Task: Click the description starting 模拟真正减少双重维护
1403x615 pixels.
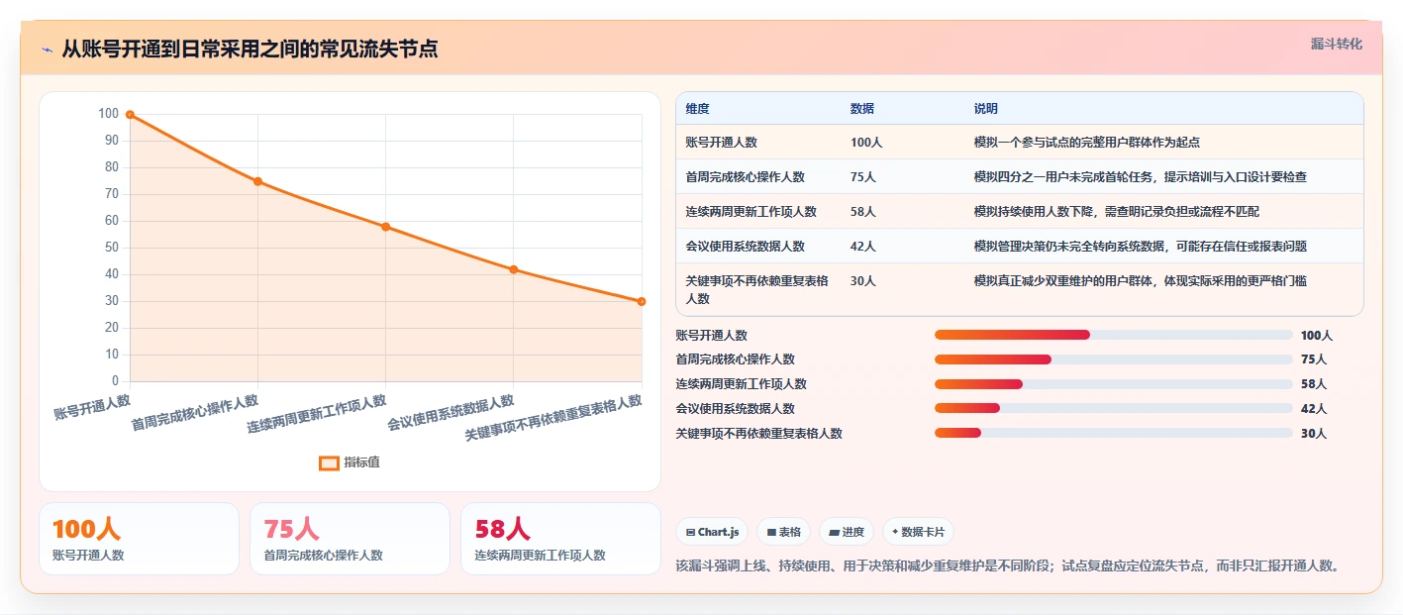Action: click(x=1141, y=281)
